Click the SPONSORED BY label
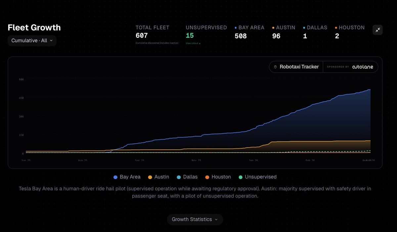Viewport: 397px width, 232px height. [x=338, y=67]
